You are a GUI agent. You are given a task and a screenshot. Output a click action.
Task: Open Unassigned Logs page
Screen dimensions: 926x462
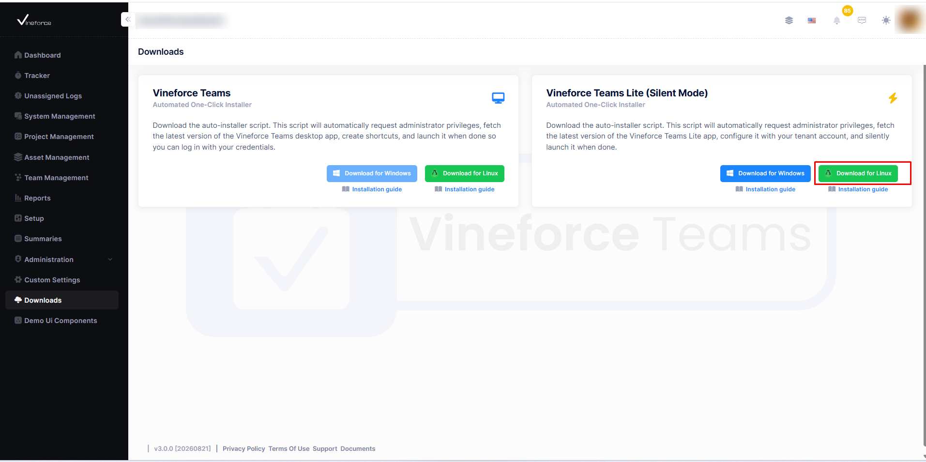click(62, 96)
